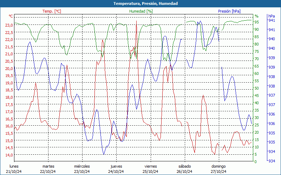Click the 'lunes' day label
281x175 pixels.
(x=14, y=167)
